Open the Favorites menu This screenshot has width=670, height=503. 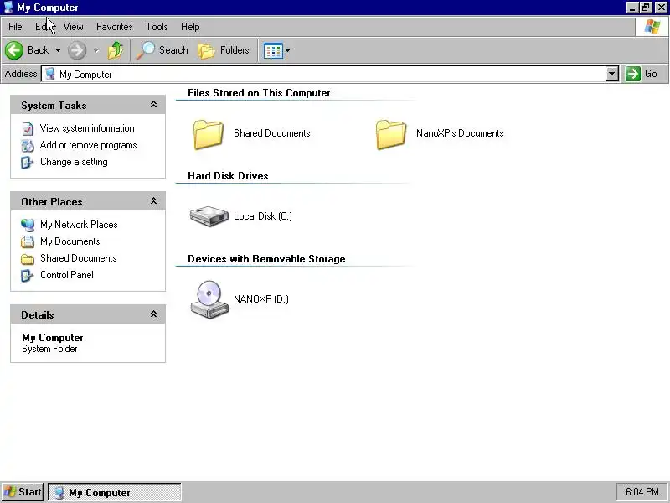pos(115,27)
